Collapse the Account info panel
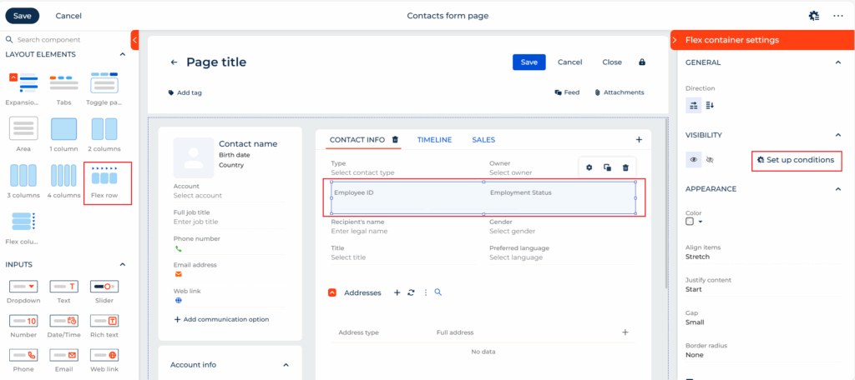 coord(286,365)
